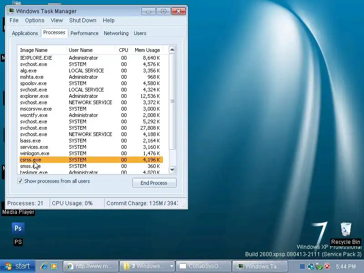This screenshot has width=364, height=273.
Task: Select the Processes tab
Action: coord(54,32)
